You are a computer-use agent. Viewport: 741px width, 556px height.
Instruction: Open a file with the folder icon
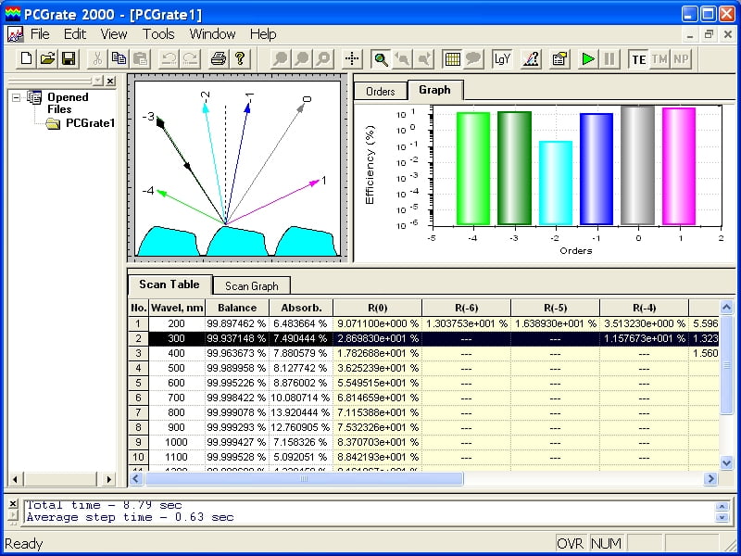coord(47,58)
